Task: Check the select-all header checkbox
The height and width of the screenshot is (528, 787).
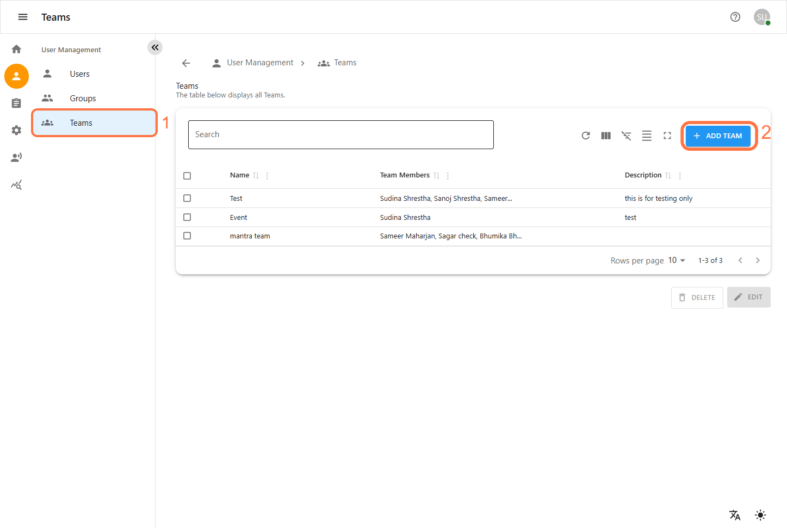Action: 187,176
